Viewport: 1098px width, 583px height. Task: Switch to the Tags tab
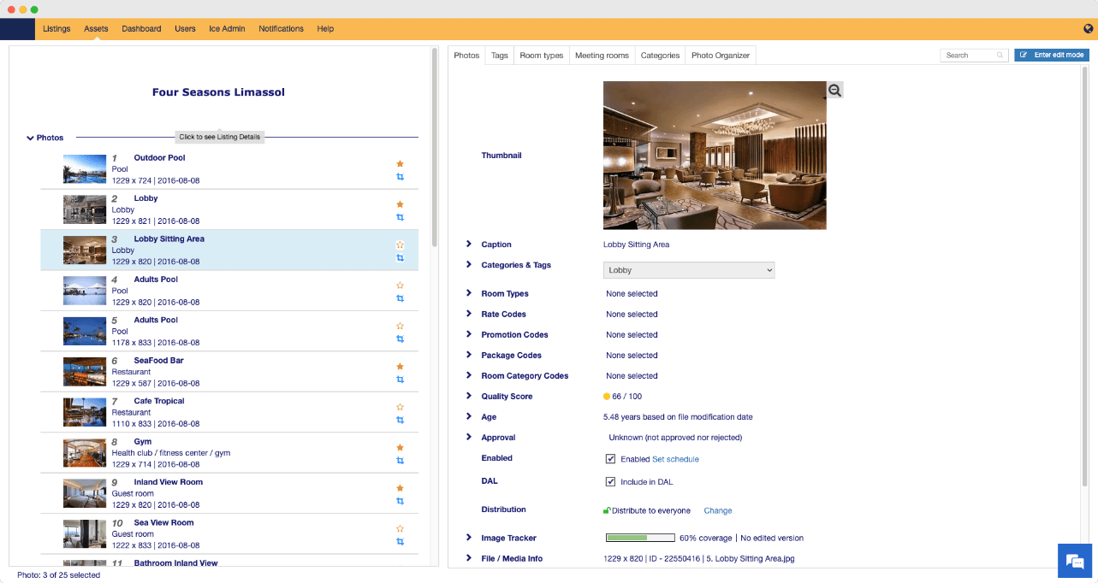pos(500,56)
